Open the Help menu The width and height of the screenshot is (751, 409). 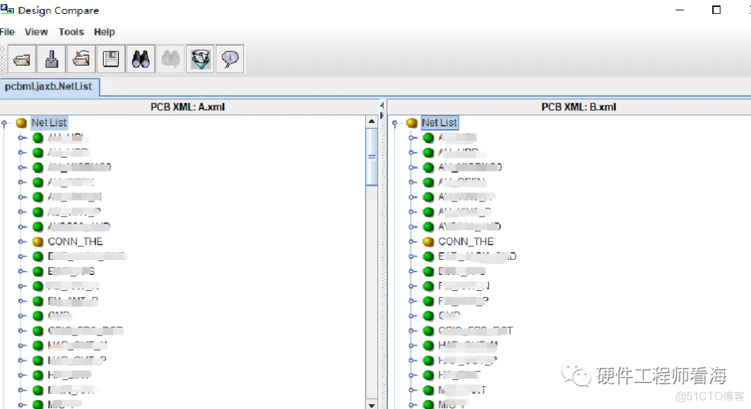(x=104, y=32)
